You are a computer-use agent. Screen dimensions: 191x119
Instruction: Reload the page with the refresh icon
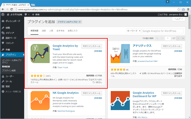tap(12, 9)
